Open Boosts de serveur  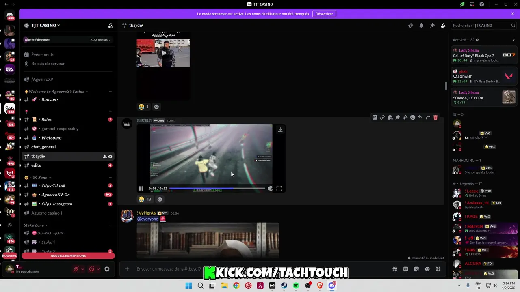click(x=68, y=64)
